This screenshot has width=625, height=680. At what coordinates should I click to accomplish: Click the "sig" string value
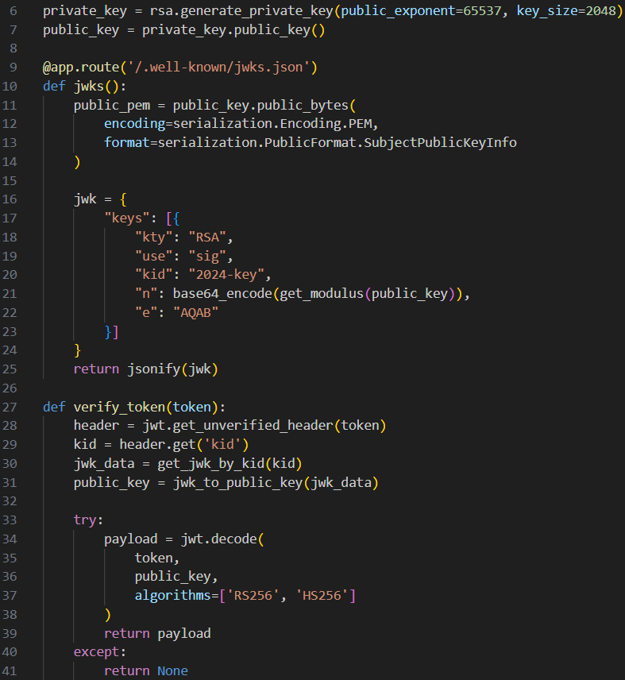click(207, 257)
